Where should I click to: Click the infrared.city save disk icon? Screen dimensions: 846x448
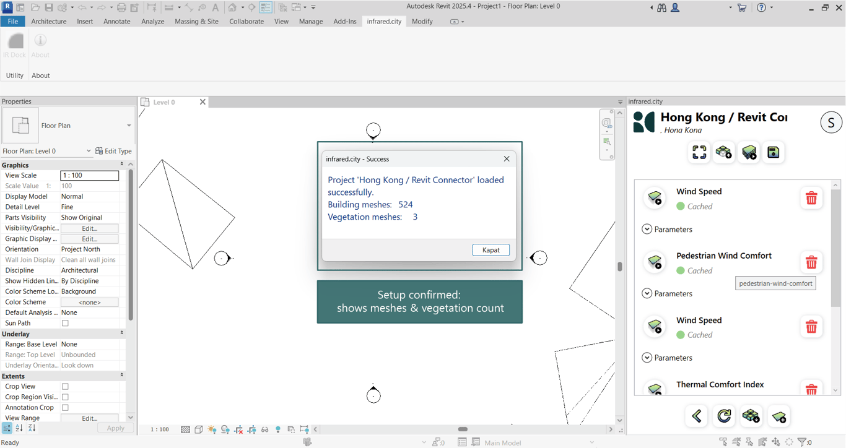point(774,152)
